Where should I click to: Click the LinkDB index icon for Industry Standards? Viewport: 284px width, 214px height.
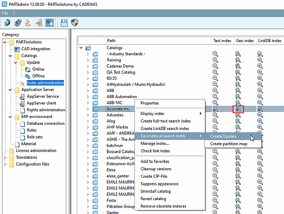(260, 54)
